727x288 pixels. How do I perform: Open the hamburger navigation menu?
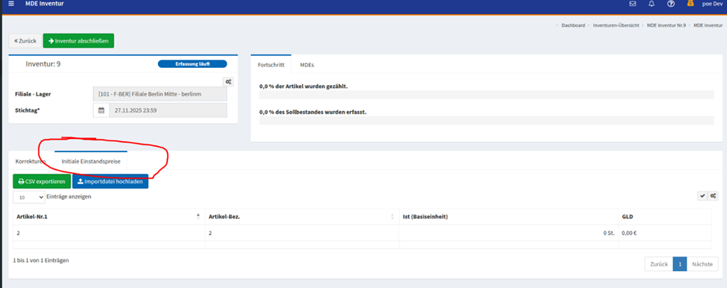point(12,4)
